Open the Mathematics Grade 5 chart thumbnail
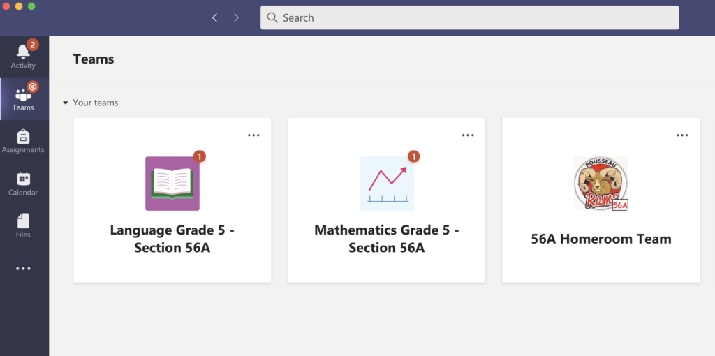Viewport: 715px width, 356px height. [x=386, y=184]
